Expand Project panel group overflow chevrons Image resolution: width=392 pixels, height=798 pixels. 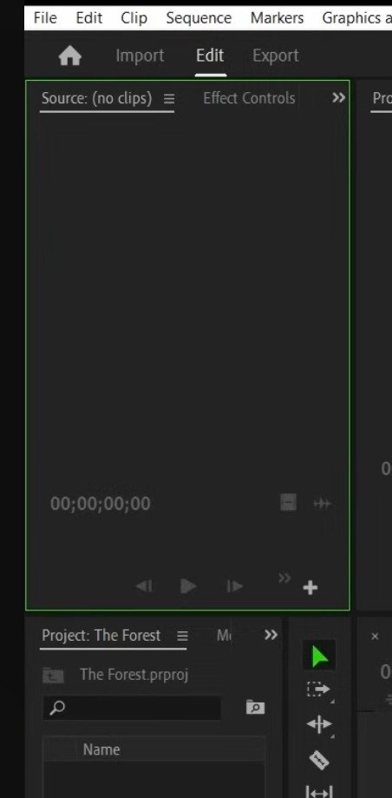(271, 635)
